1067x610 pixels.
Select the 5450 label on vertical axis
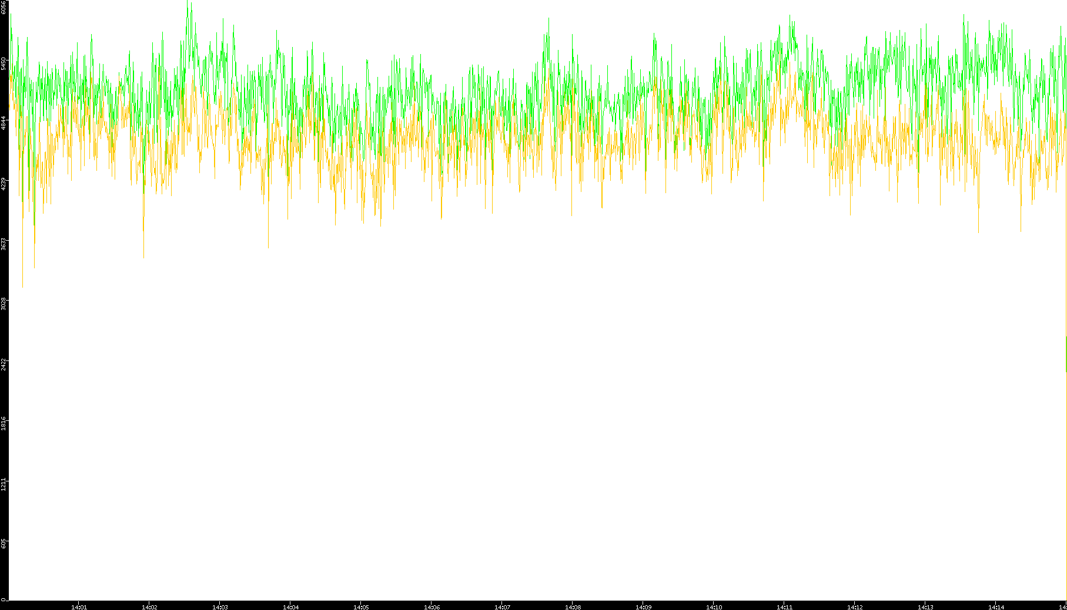(x=4, y=63)
